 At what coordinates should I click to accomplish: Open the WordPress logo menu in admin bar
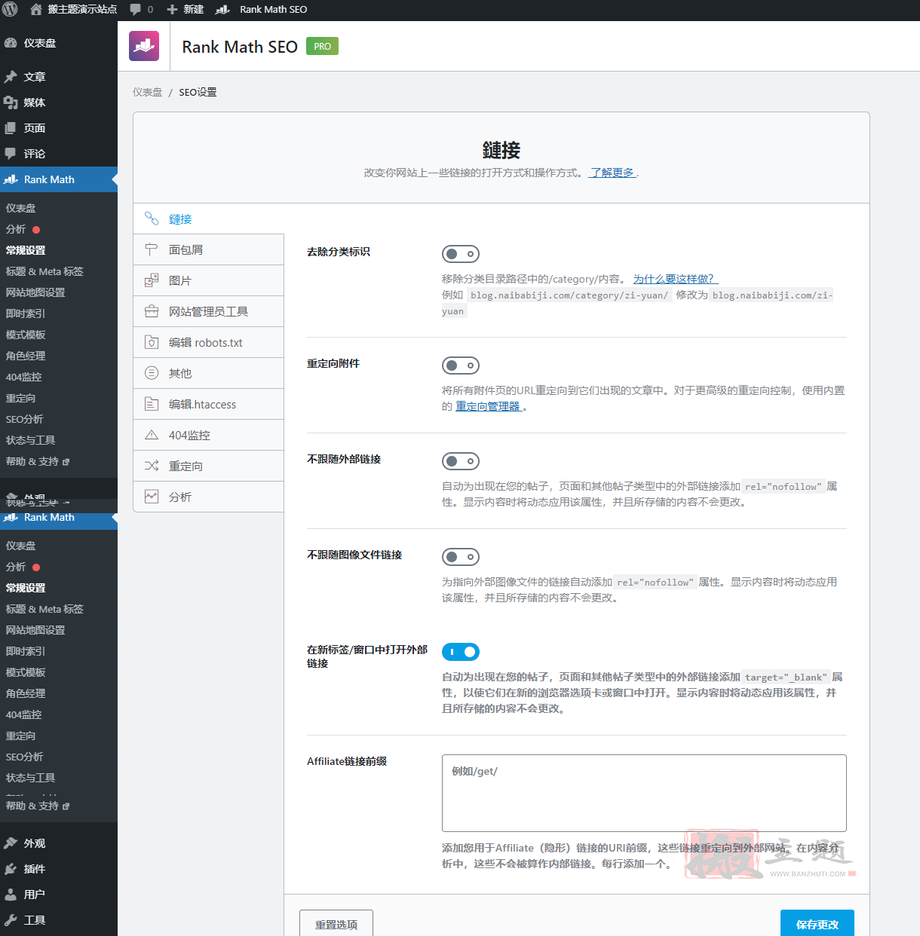(x=10, y=9)
